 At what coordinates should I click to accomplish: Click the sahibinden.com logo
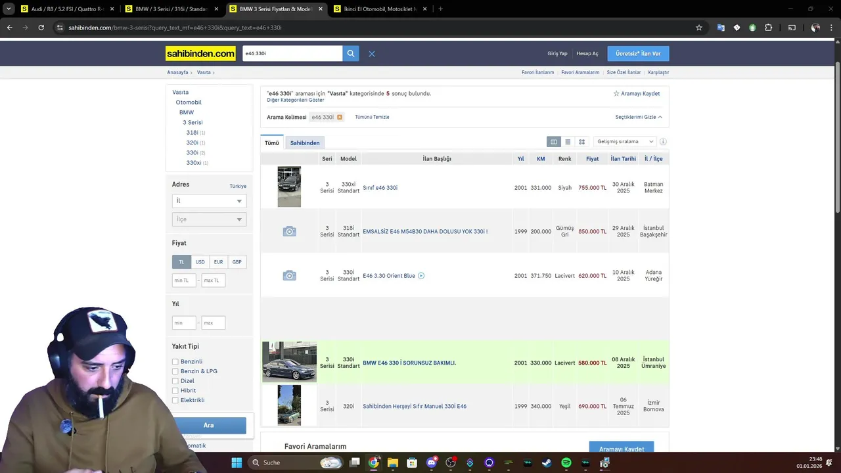tap(201, 54)
